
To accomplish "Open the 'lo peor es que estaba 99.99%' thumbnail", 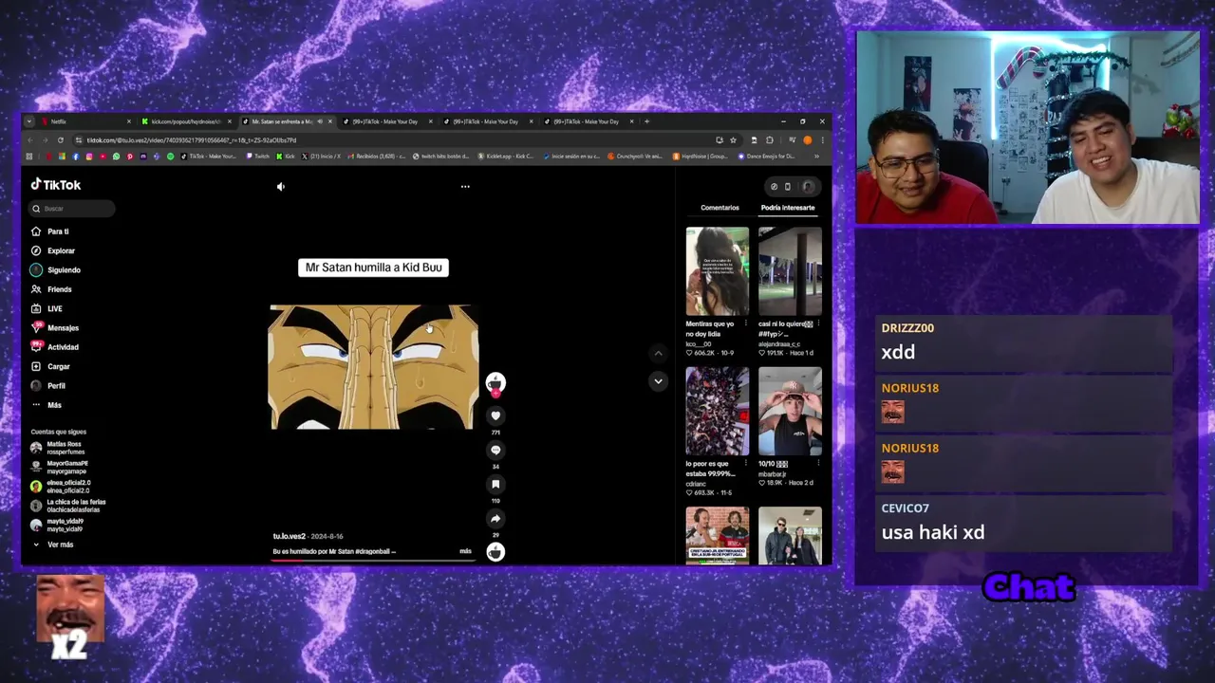I will pos(718,412).
